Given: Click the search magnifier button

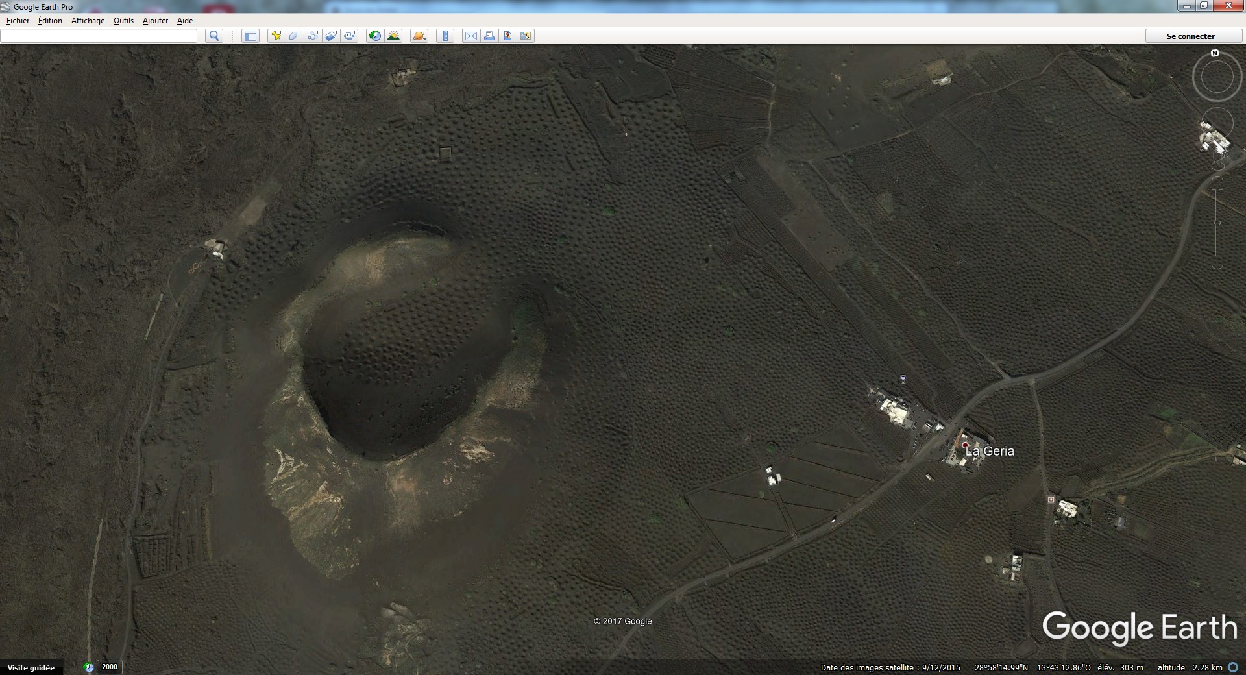Looking at the screenshot, I should 214,36.
